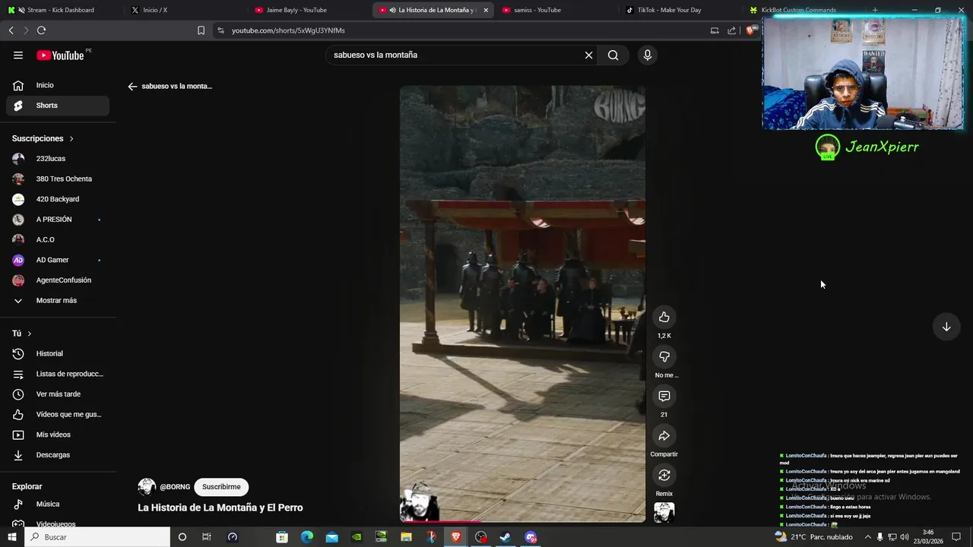
Task: Open A.C.O channel
Action: (x=58, y=240)
